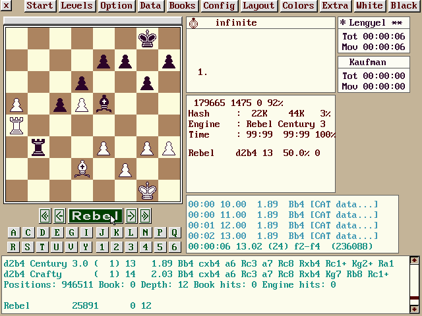Click the C shortcut key button
Viewport: 422px width, 316px height.
click(x=28, y=232)
